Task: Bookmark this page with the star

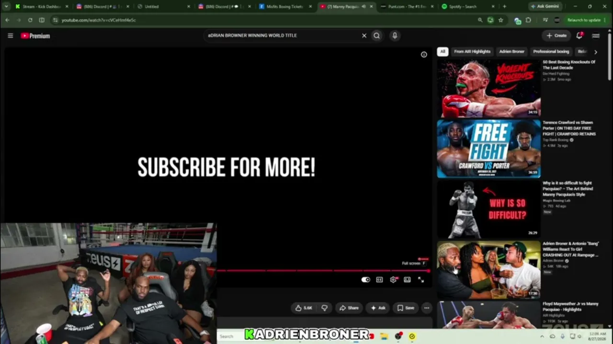Action: point(501,20)
